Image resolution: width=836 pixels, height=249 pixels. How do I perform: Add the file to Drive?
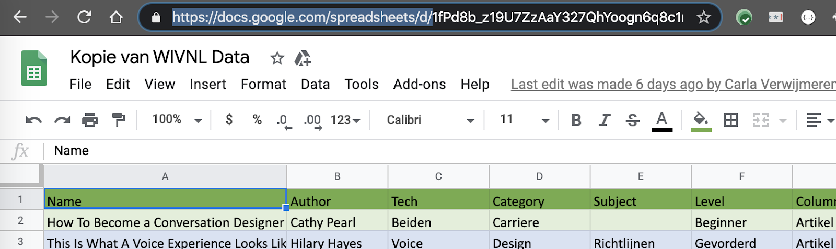[x=303, y=58]
